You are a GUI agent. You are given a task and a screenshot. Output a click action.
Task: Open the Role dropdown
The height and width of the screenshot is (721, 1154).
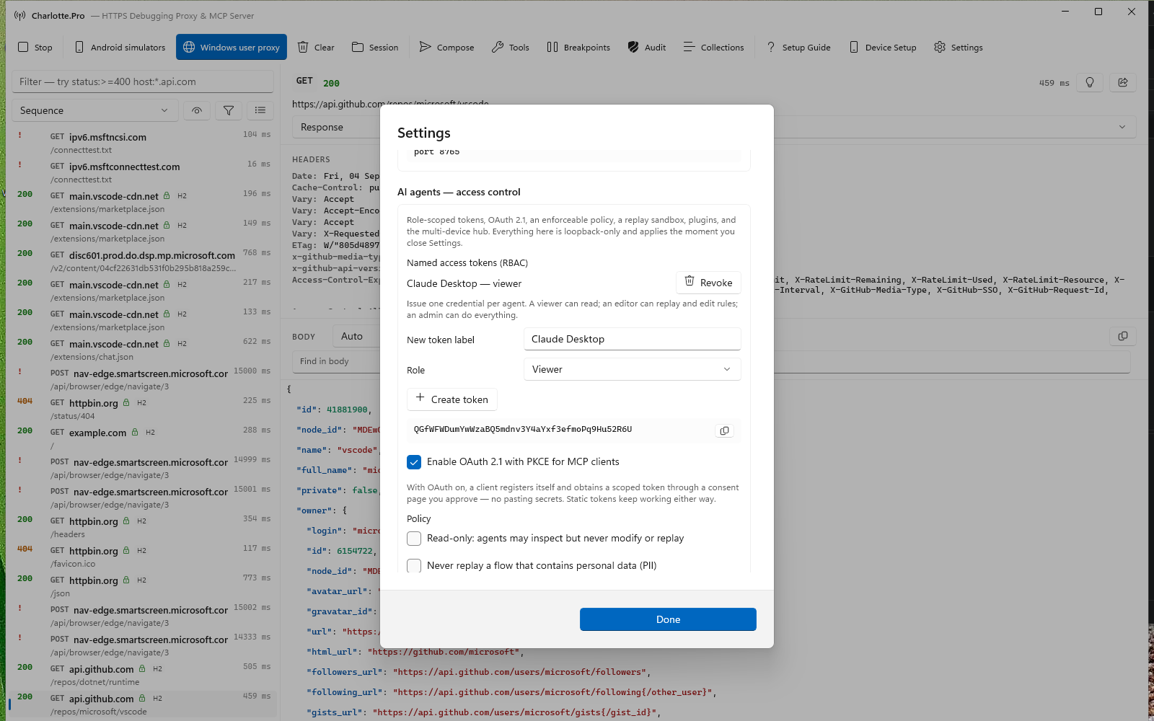[633, 369]
